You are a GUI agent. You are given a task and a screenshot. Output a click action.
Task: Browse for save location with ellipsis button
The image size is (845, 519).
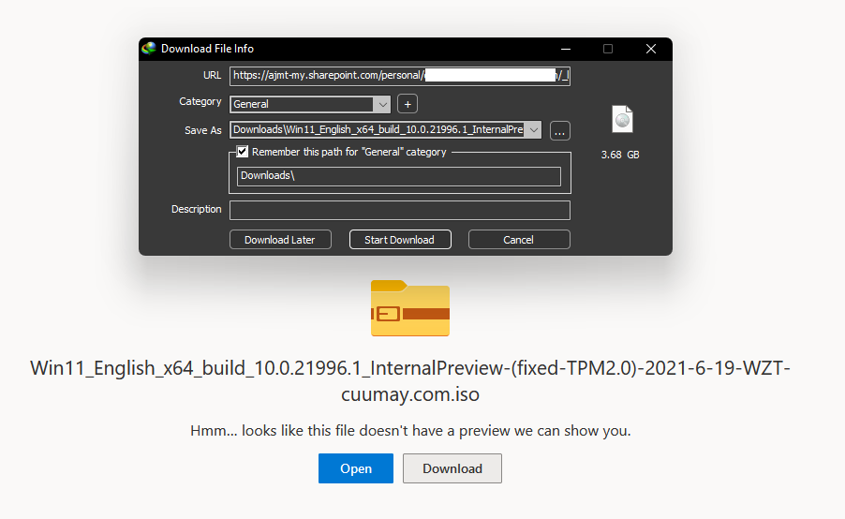click(x=560, y=131)
